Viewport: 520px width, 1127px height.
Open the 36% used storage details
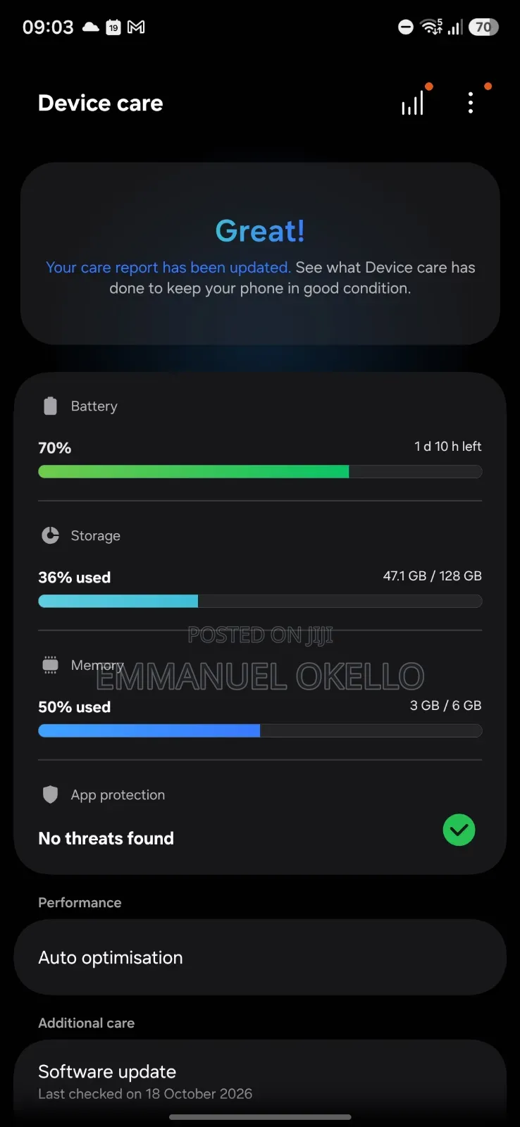click(x=74, y=578)
